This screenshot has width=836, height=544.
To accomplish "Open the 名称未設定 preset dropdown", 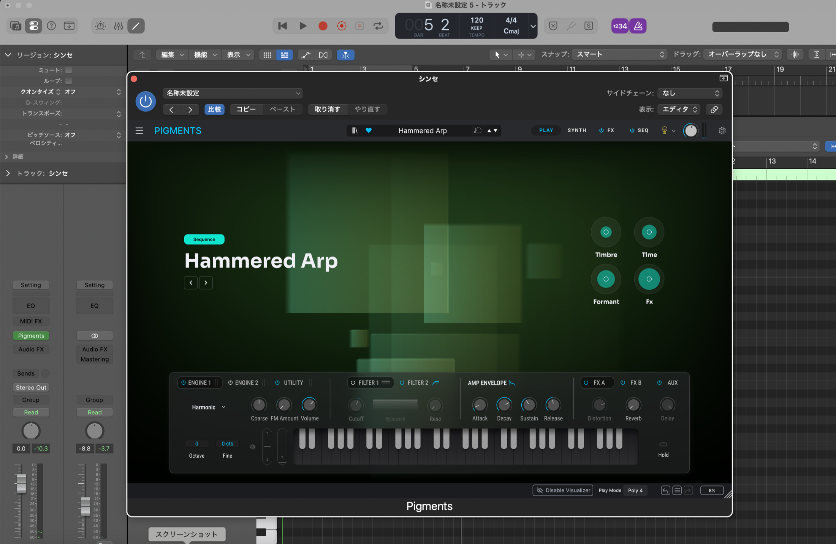I will coord(233,93).
